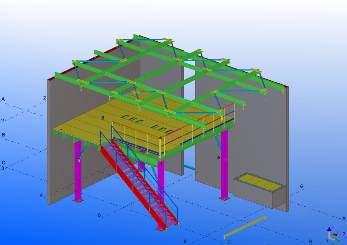Click grid label 6 at bottom

point(185,241)
